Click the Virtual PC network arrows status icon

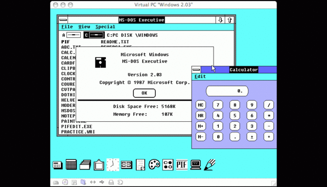93,182
